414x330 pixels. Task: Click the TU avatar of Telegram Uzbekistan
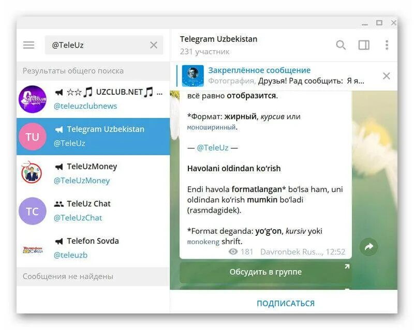pos(33,137)
